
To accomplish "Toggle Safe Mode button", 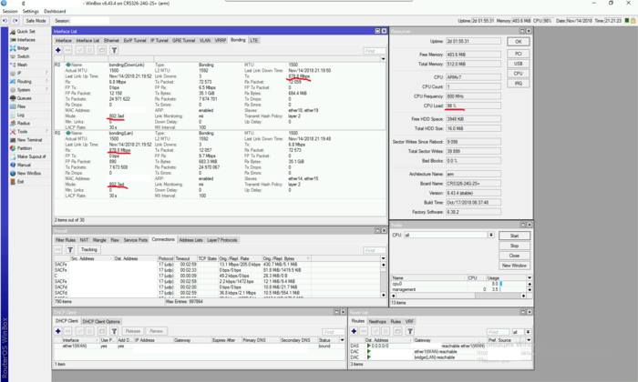I will pos(36,21).
